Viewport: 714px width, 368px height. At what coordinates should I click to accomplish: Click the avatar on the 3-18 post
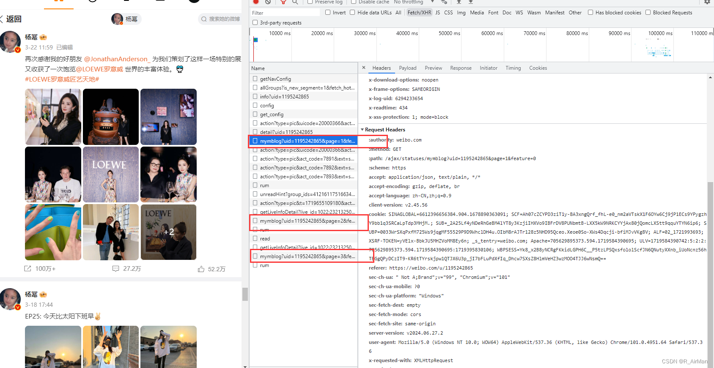[x=10, y=299]
